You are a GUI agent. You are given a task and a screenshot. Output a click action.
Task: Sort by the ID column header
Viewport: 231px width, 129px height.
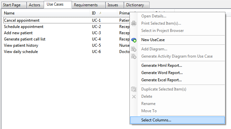click(104, 13)
